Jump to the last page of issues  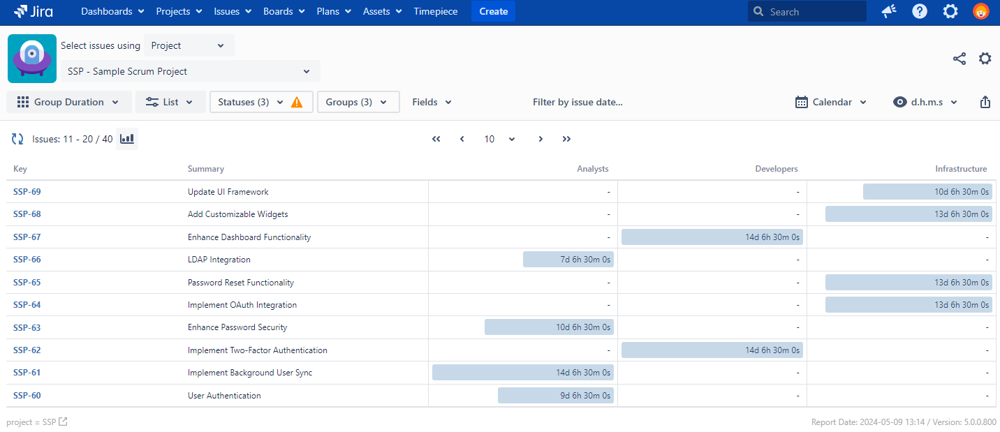tap(566, 139)
